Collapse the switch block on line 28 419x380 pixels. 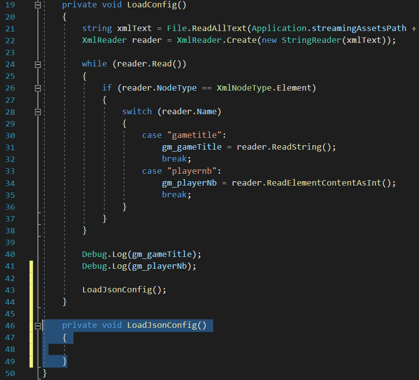(38, 112)
